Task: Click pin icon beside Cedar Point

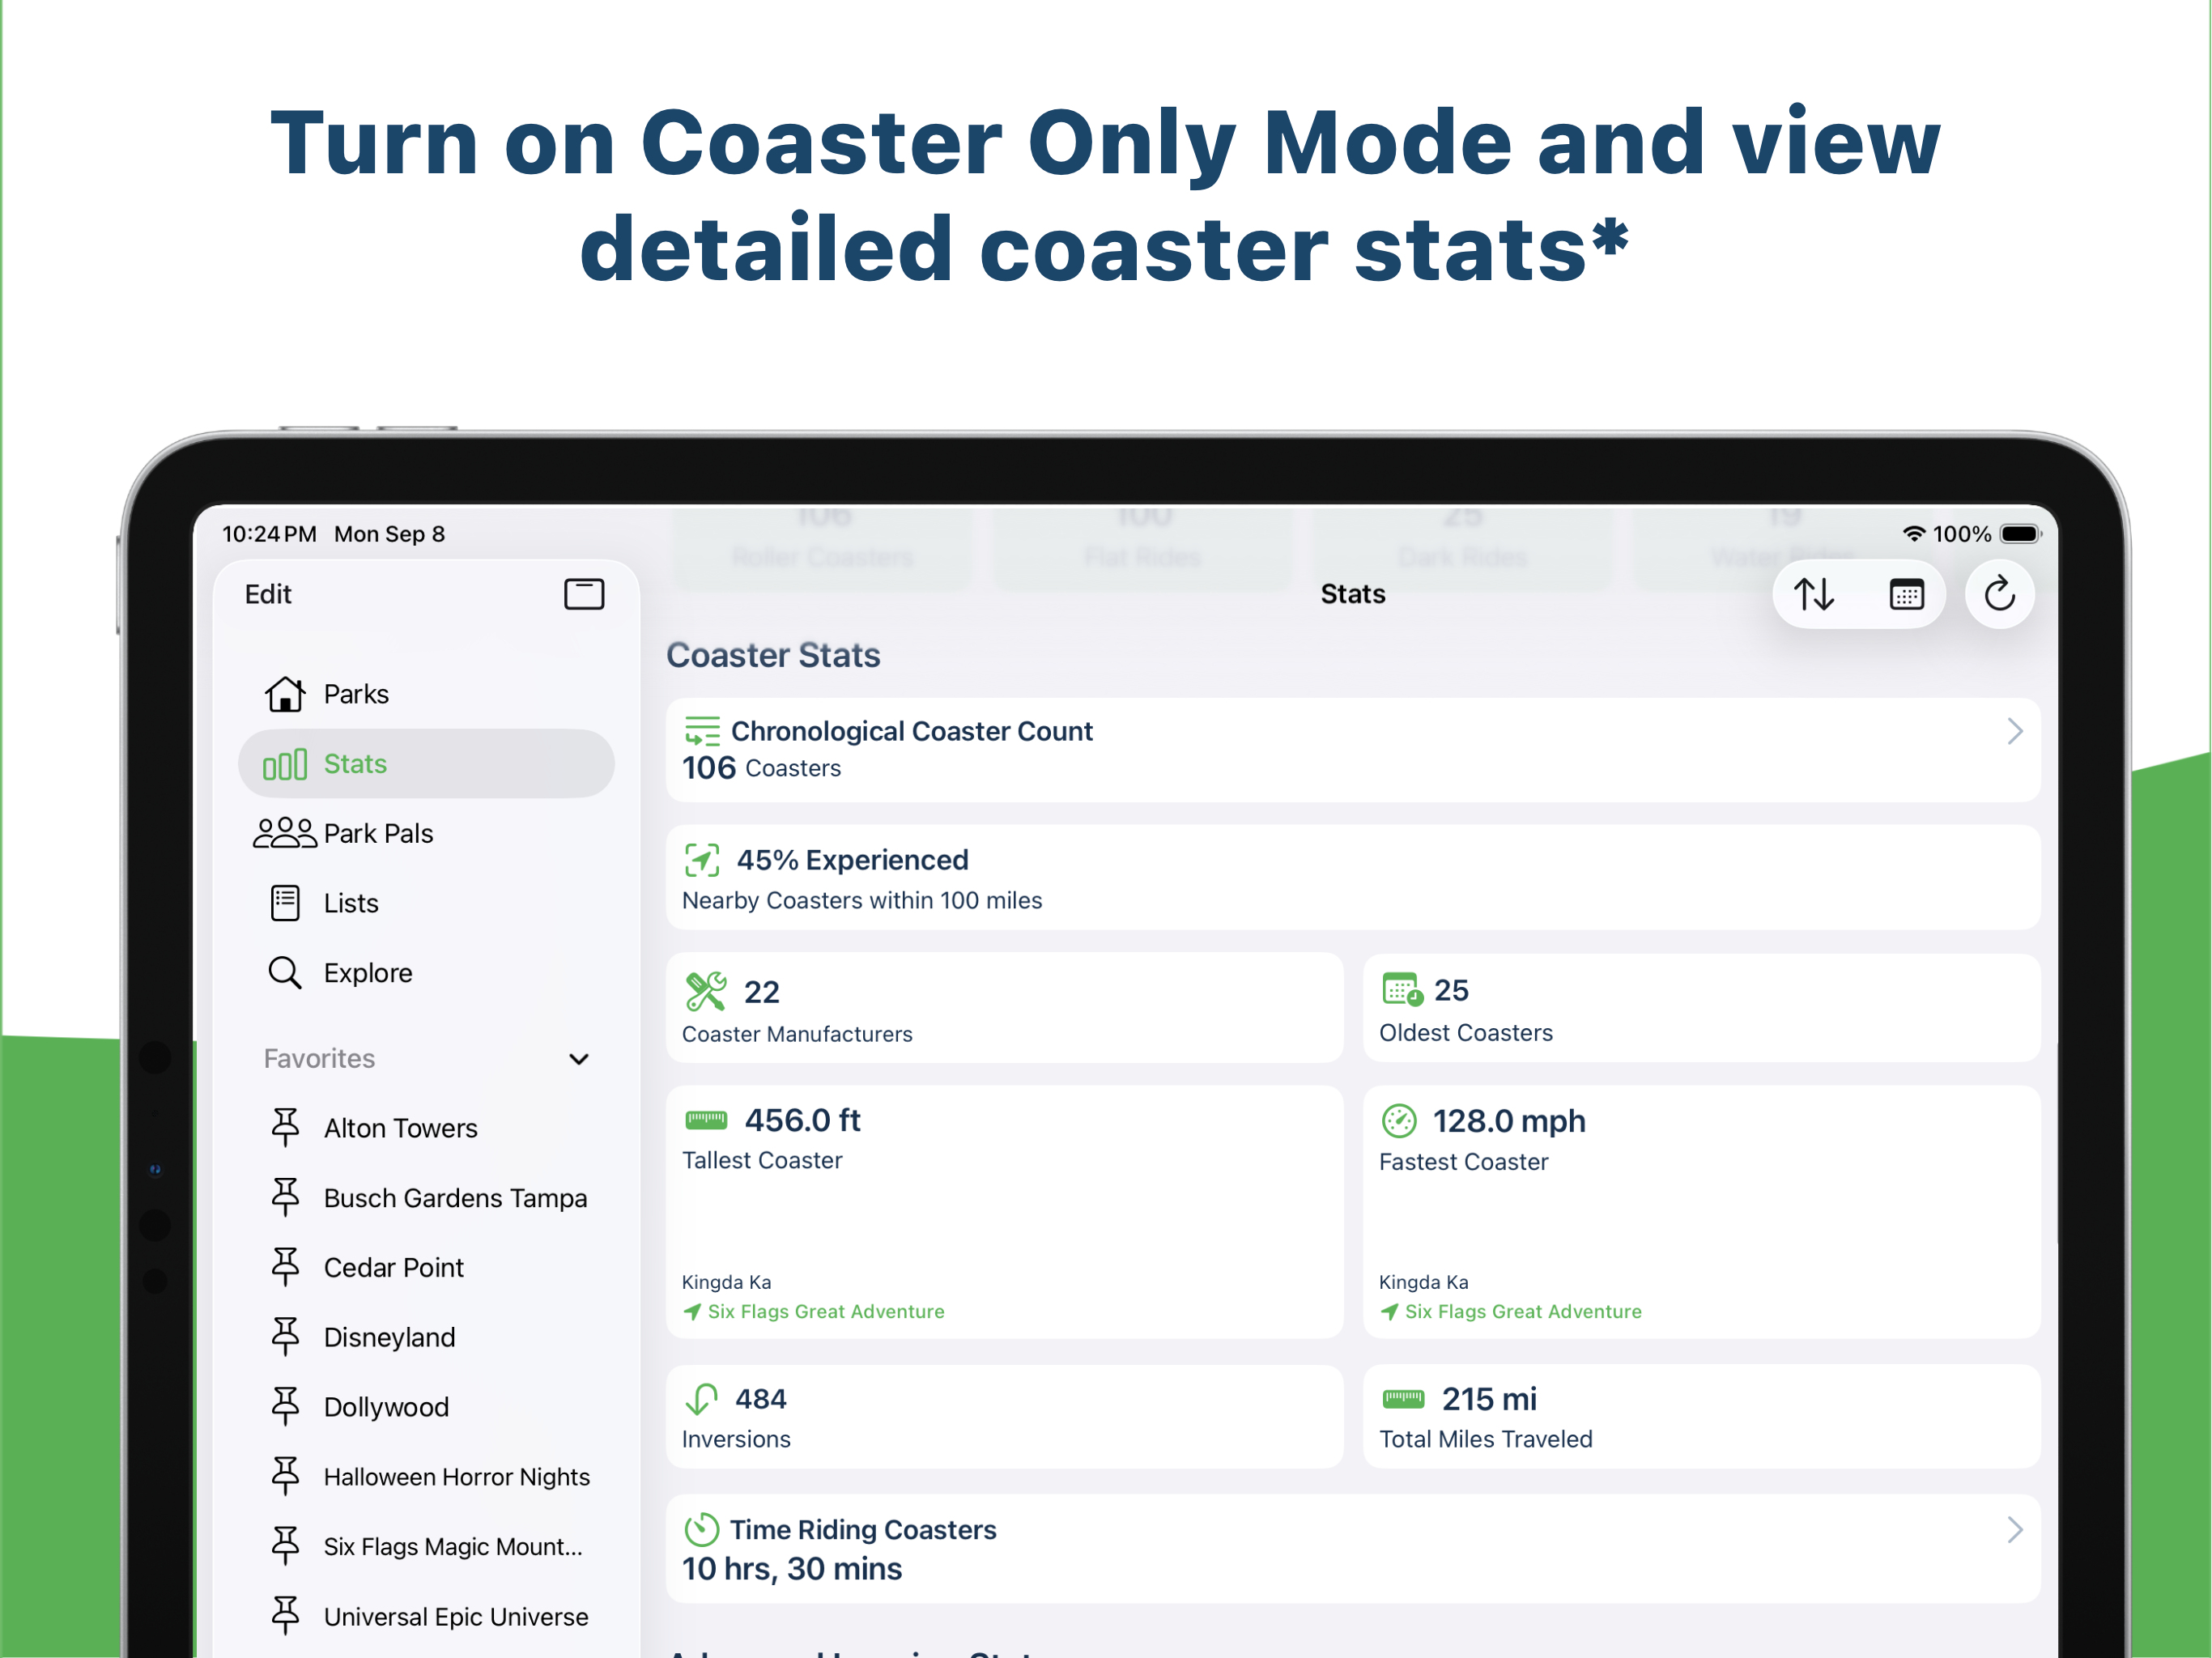Action: (x=285, y=1268)
